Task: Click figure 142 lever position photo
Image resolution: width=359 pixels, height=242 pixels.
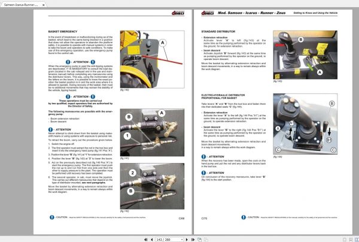Action: pos(152,186)
